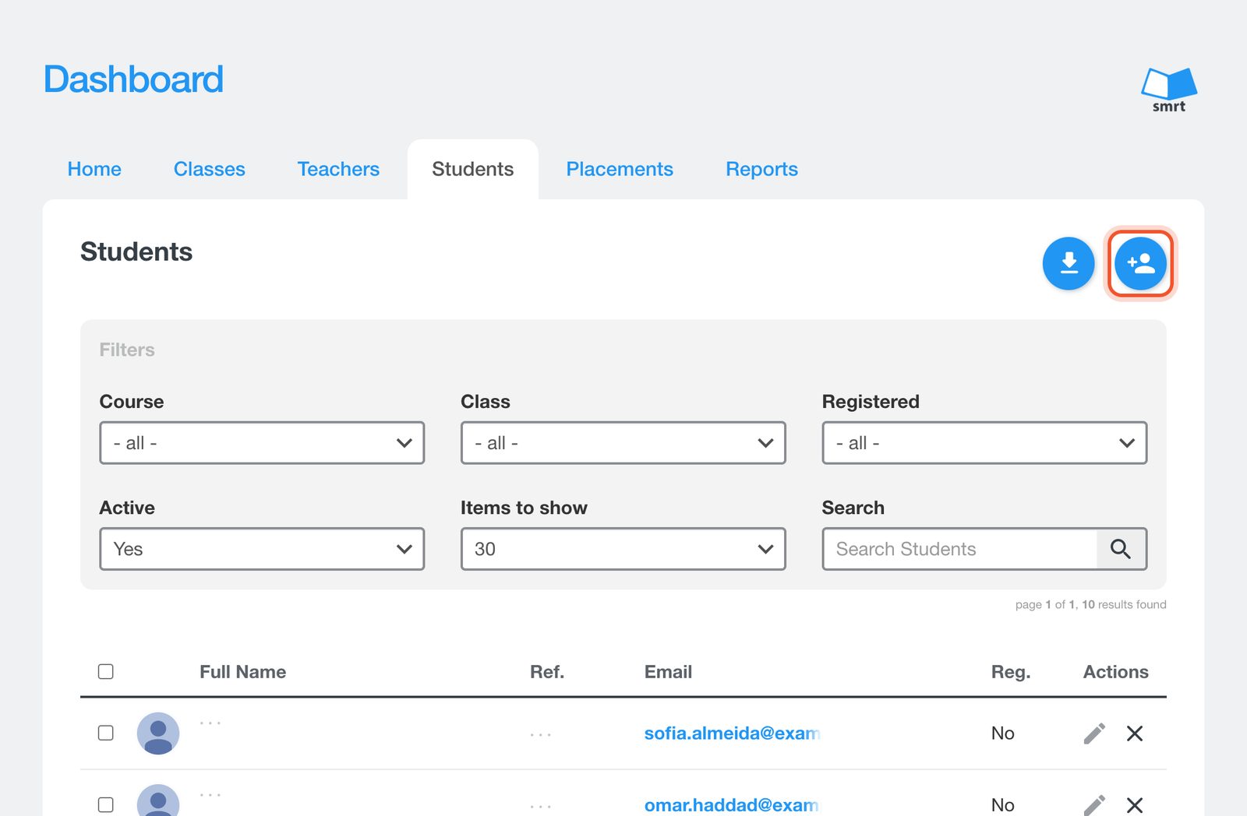
Task: Click the Ref. column header
Action: pos(547,672)
